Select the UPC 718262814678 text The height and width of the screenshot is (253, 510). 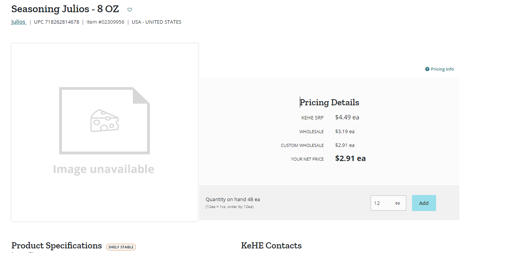point(57,22)
